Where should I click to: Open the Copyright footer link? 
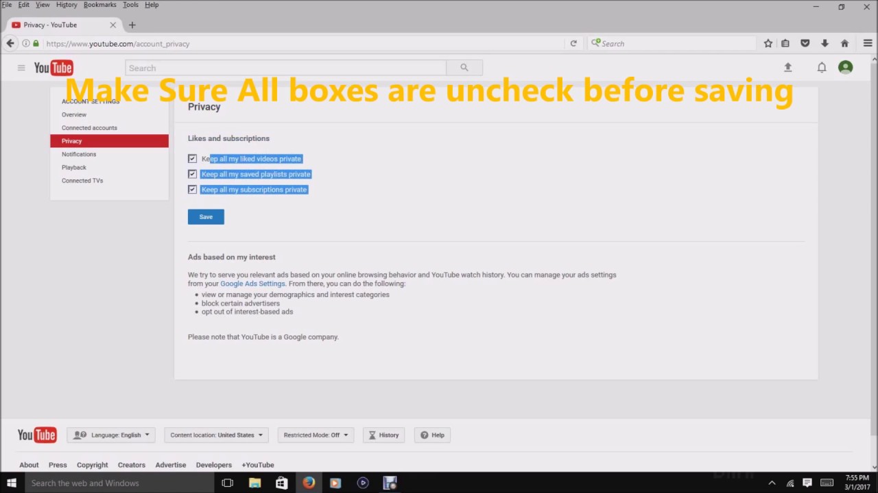[x=93, y=465]
